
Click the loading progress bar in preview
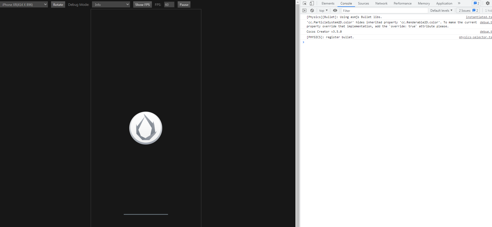tap(146, 214)
